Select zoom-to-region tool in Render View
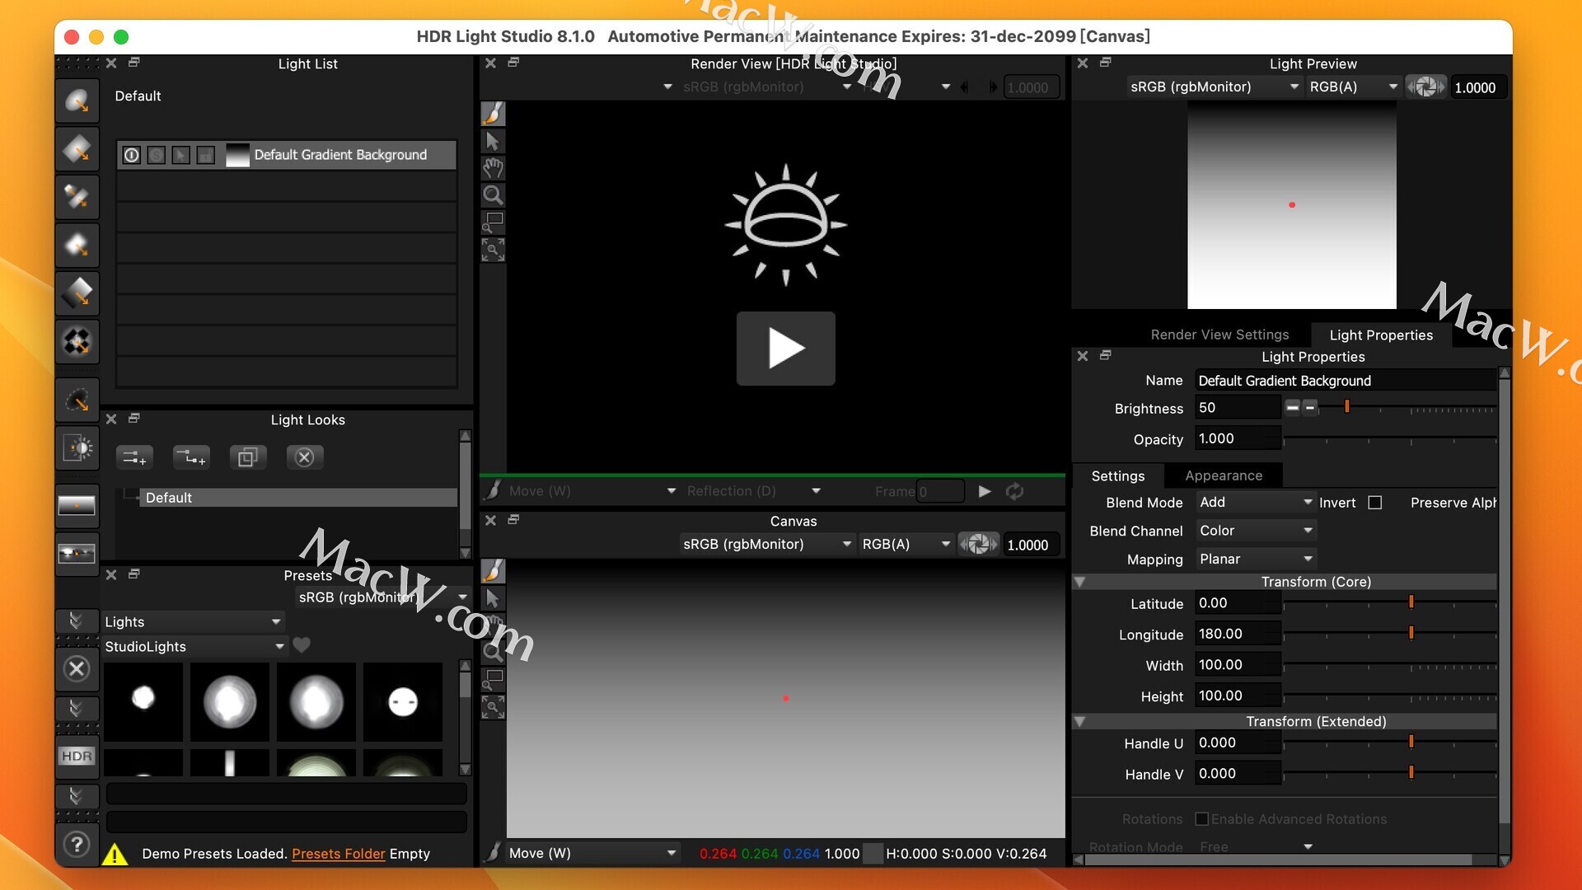This screenshot has height=890, width=1582. click(x=493, y=222)
